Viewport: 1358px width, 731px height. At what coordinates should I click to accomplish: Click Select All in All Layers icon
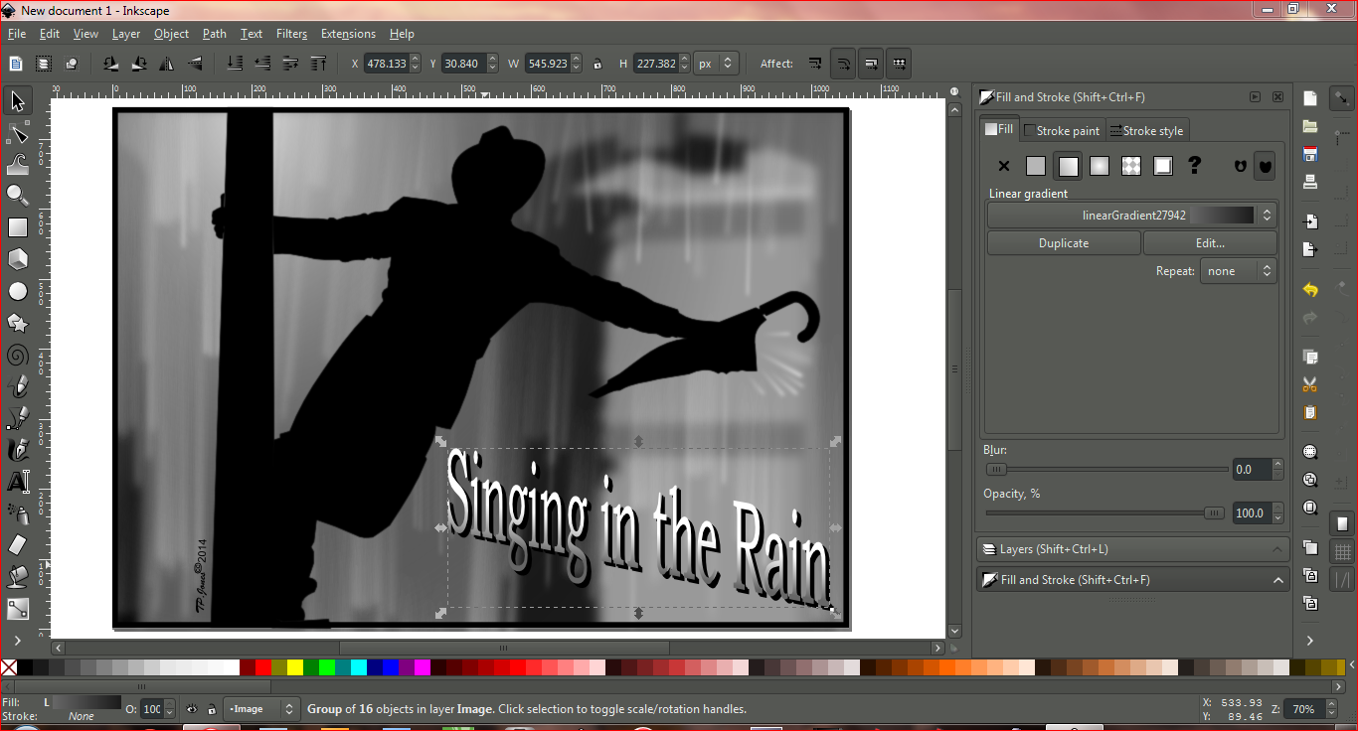coord(44,64)
